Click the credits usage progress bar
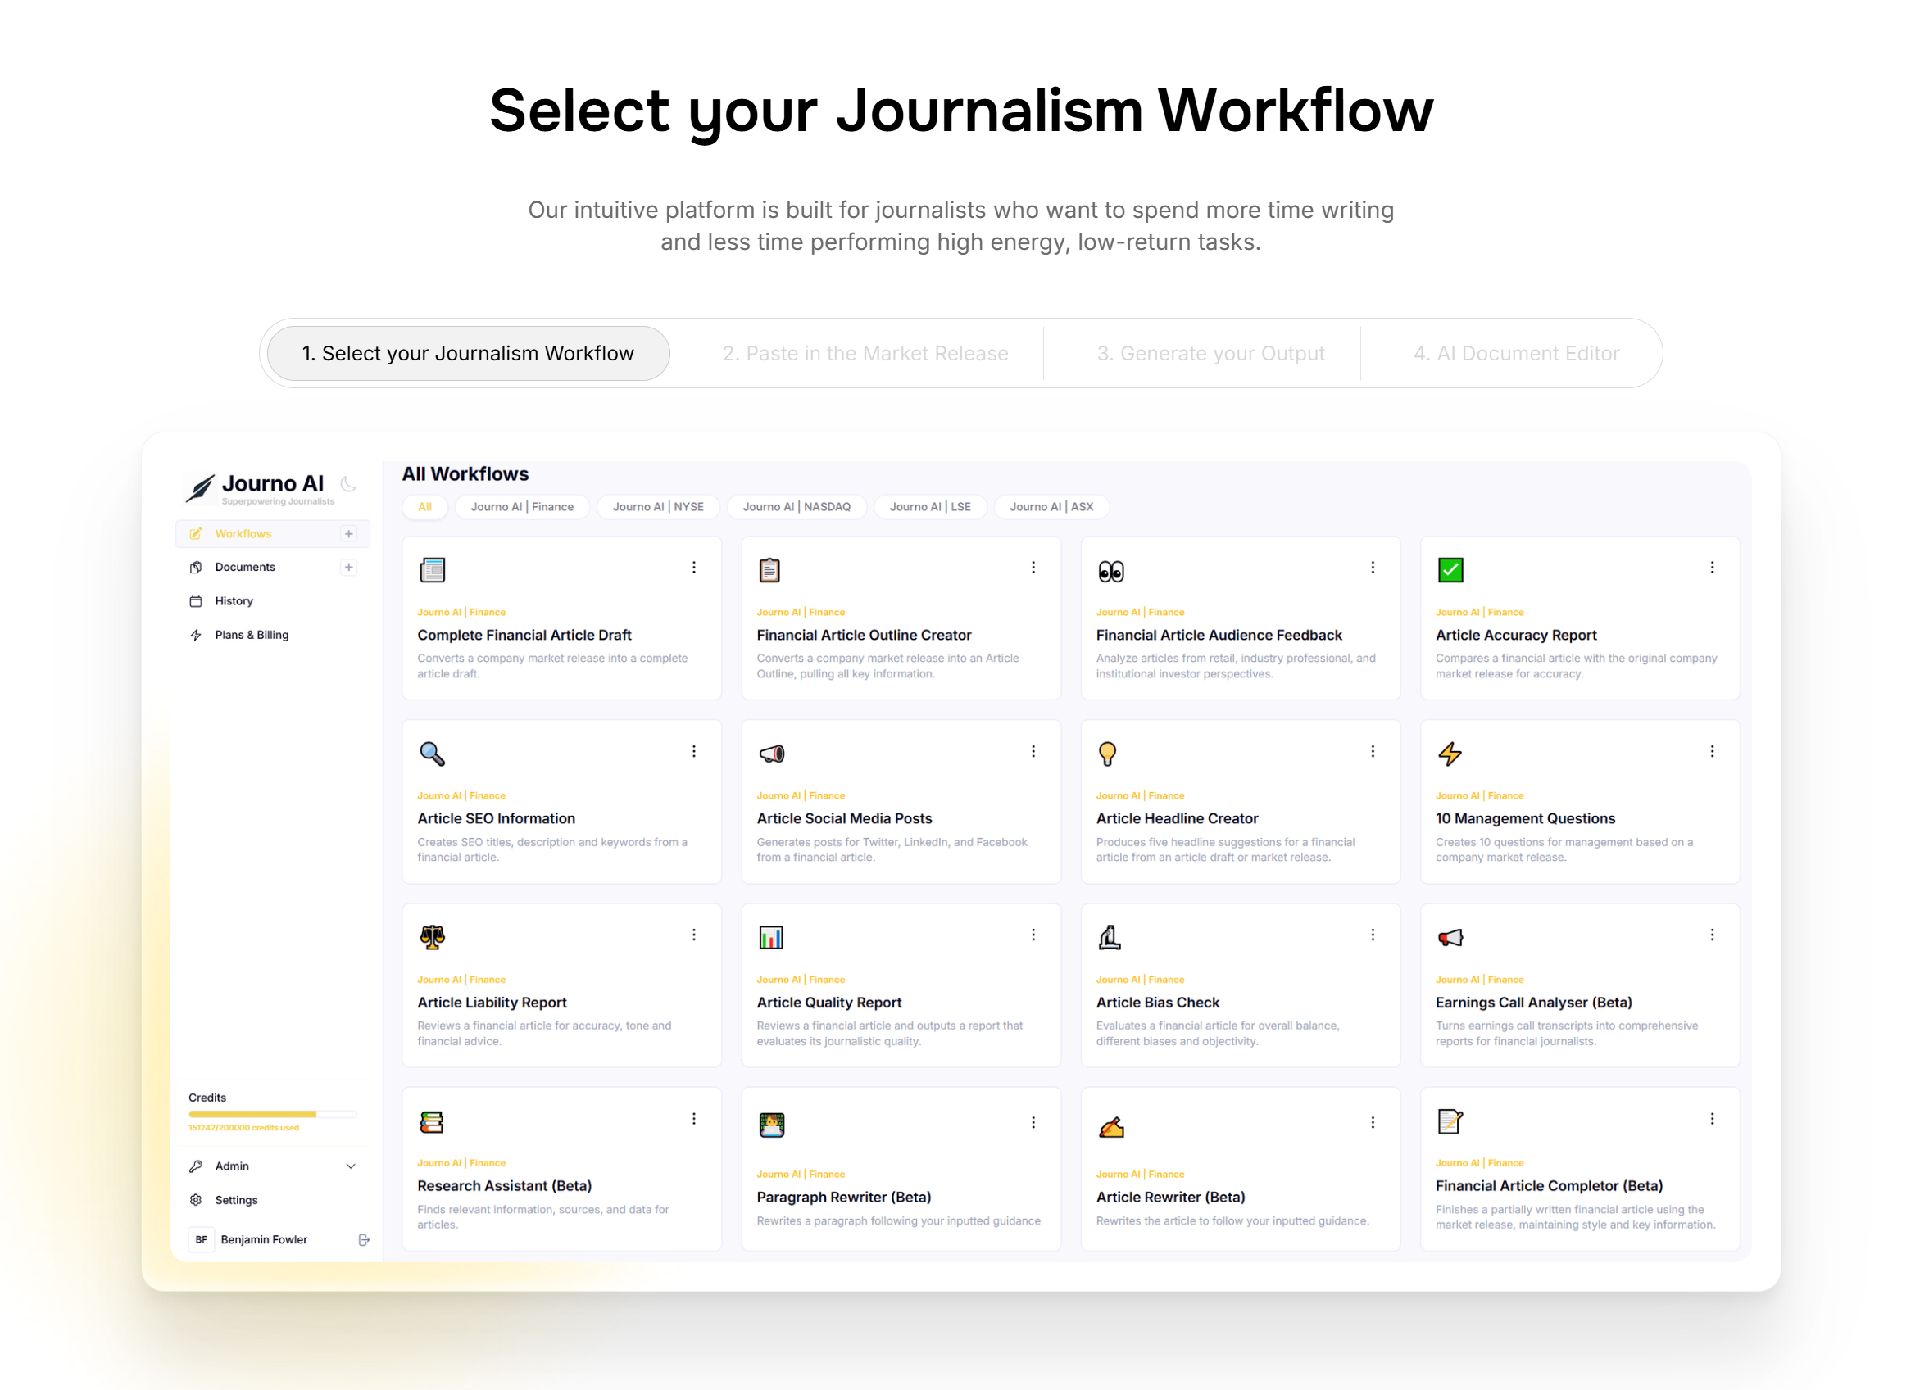Screen dimensions: 1929x1390 point(273,1114)
